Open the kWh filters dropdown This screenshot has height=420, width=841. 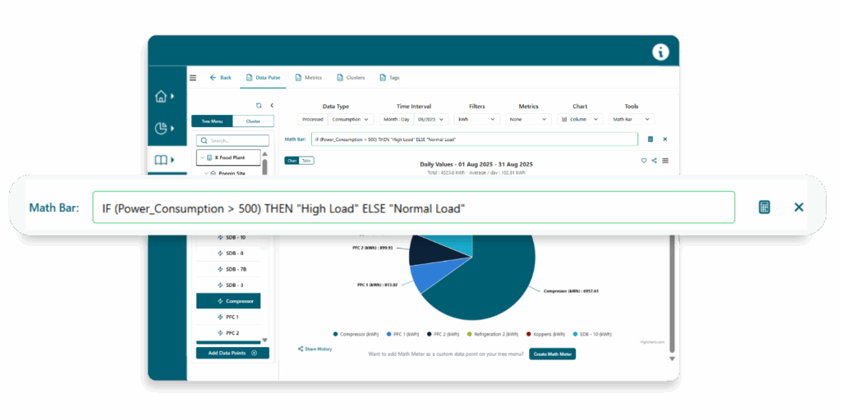tap(476, 119)
